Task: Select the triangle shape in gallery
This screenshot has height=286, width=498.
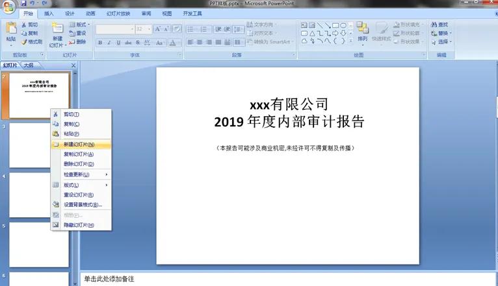Action: (x=312, y=33)
